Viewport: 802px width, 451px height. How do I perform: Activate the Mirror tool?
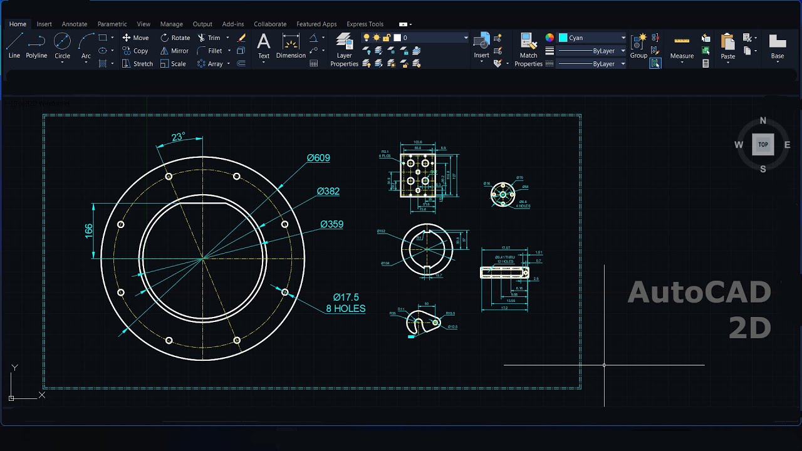pyautogui.click(x=174, y=51)
